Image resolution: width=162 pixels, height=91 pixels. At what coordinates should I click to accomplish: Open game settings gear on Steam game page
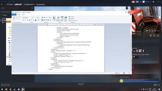(151, 36)
